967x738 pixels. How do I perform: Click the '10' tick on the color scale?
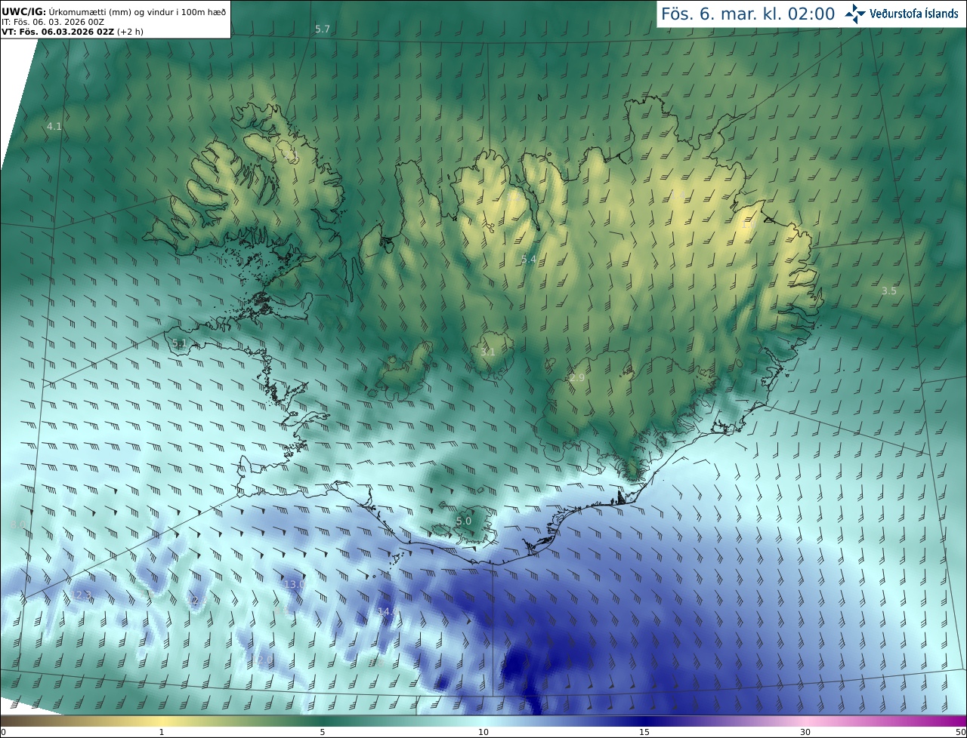coord(483,732)
